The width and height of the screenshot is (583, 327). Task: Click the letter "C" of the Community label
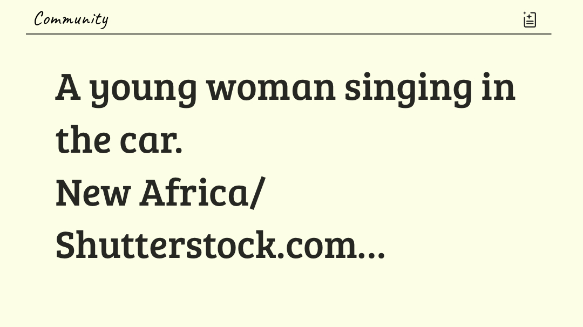39,19
